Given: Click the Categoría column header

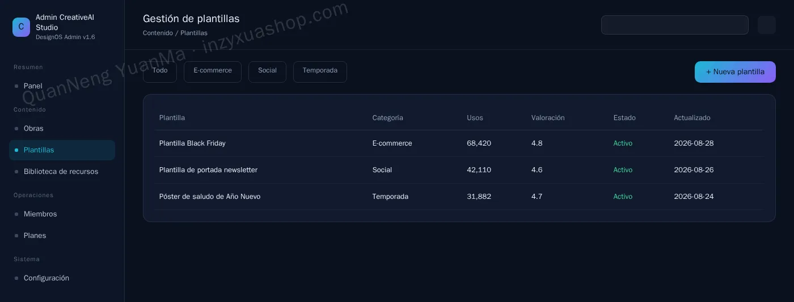Looking at the screenshot, I should coord(388,118).
